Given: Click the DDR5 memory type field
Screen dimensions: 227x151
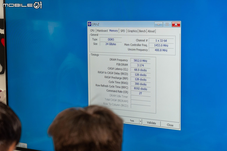Looking at the screenshot, I should [x=111, y=39].
